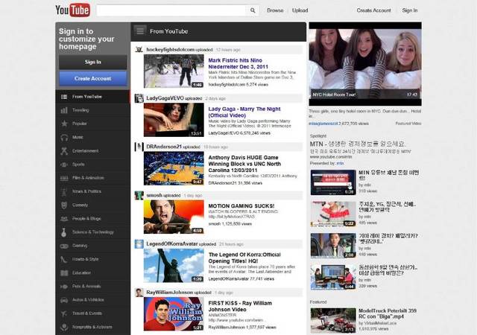Open the hockey fight video thumbnail
The image size is (477, 335).
point(174,71)
